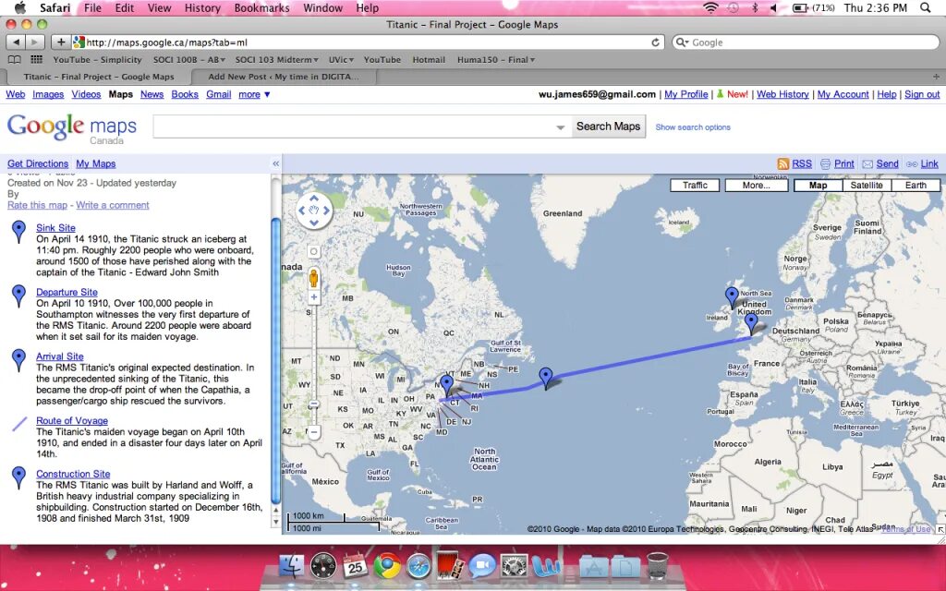
Task: Click the Sign out link
Action: coord(922,94)
